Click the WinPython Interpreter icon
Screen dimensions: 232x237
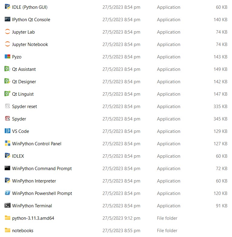tap(7, 180)
